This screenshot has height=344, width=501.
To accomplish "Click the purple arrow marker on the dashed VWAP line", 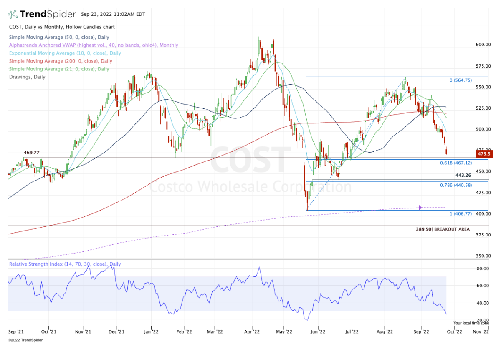I will tap(420, 207).
